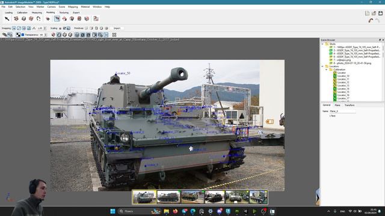Switch to the Calibration workflow tab

click(22, 13)
